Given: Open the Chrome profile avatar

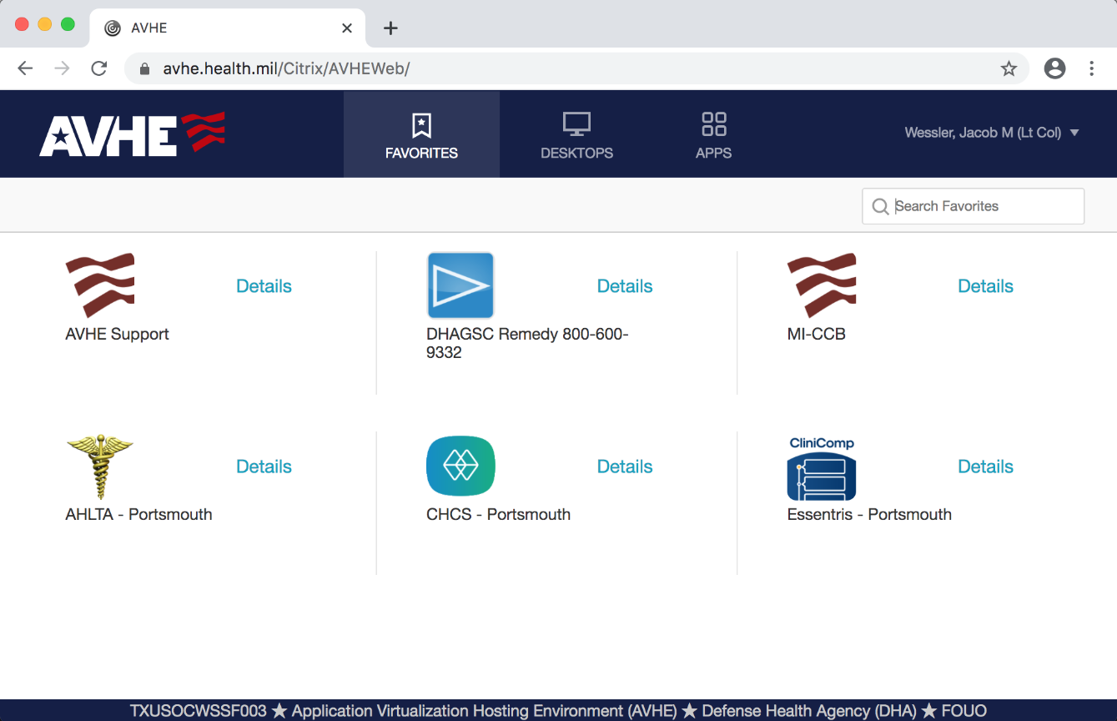Looking at the screenshot, I should [1055, 68].
